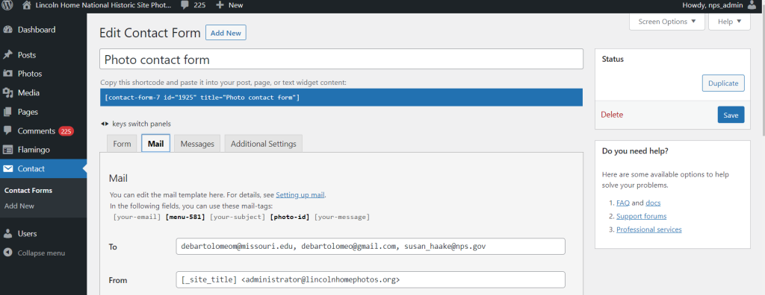Screen dimensions: 765x295
Task: Select the Mail tab
Action: point(155,144)
